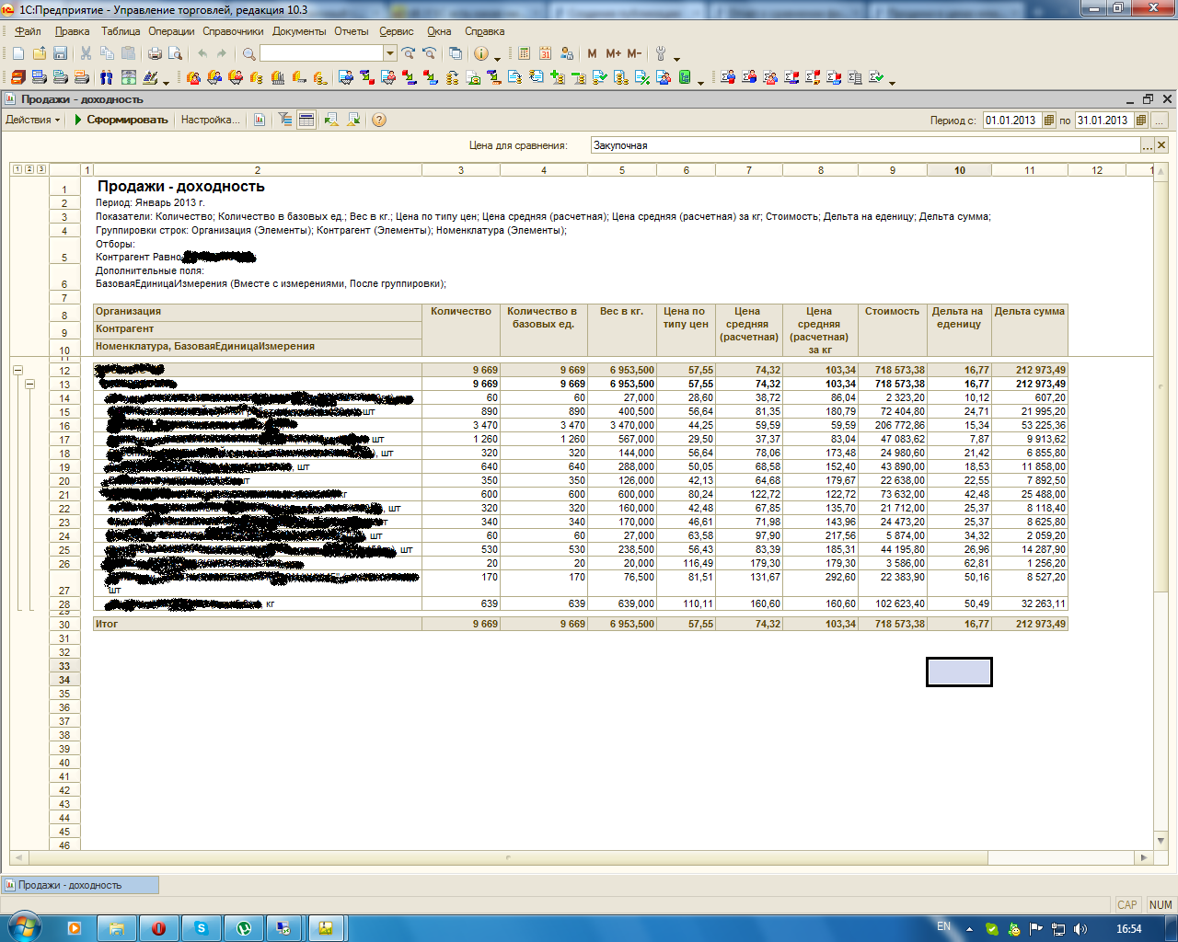Expand the search field dropdown arrow
This screenshot has width=1178, height=942.
390,53
